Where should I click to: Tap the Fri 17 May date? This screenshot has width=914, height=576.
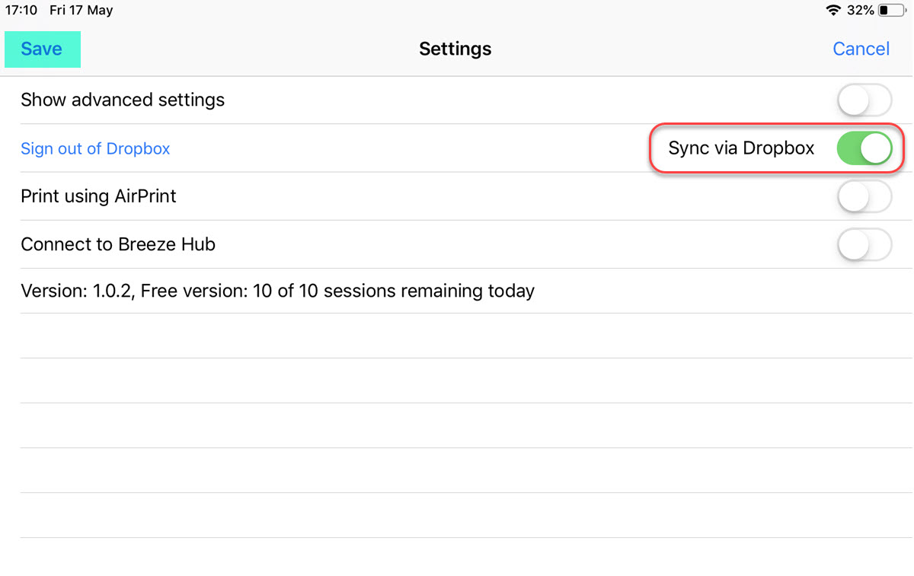click(81, 11)
